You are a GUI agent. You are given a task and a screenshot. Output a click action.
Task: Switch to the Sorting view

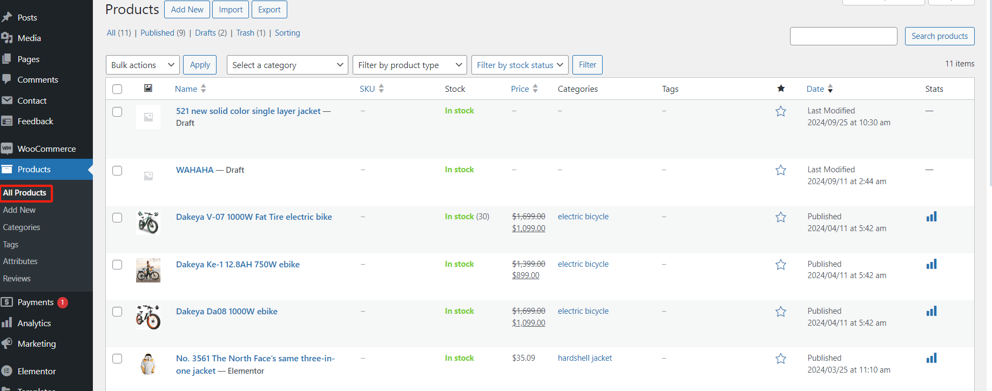(x=287, y=33)
